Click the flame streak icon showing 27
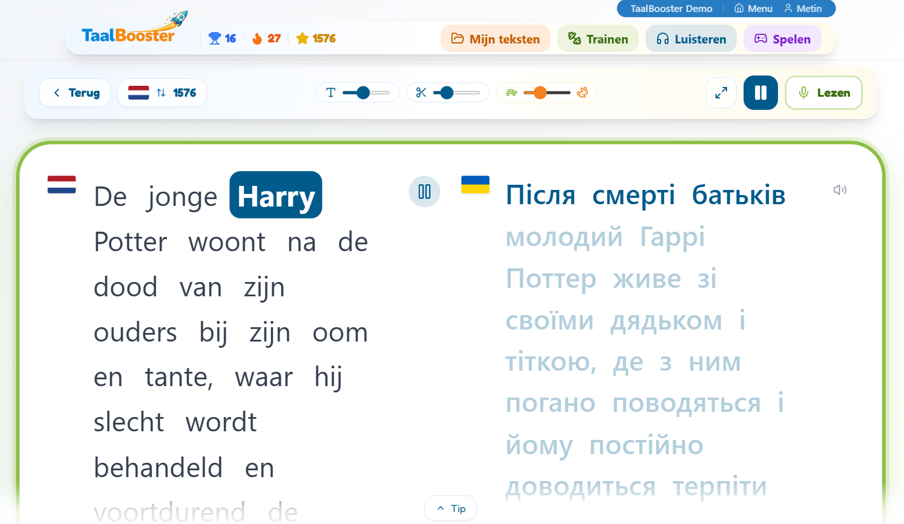The height and width of the screenshot is (524, 904). [257, 38]
